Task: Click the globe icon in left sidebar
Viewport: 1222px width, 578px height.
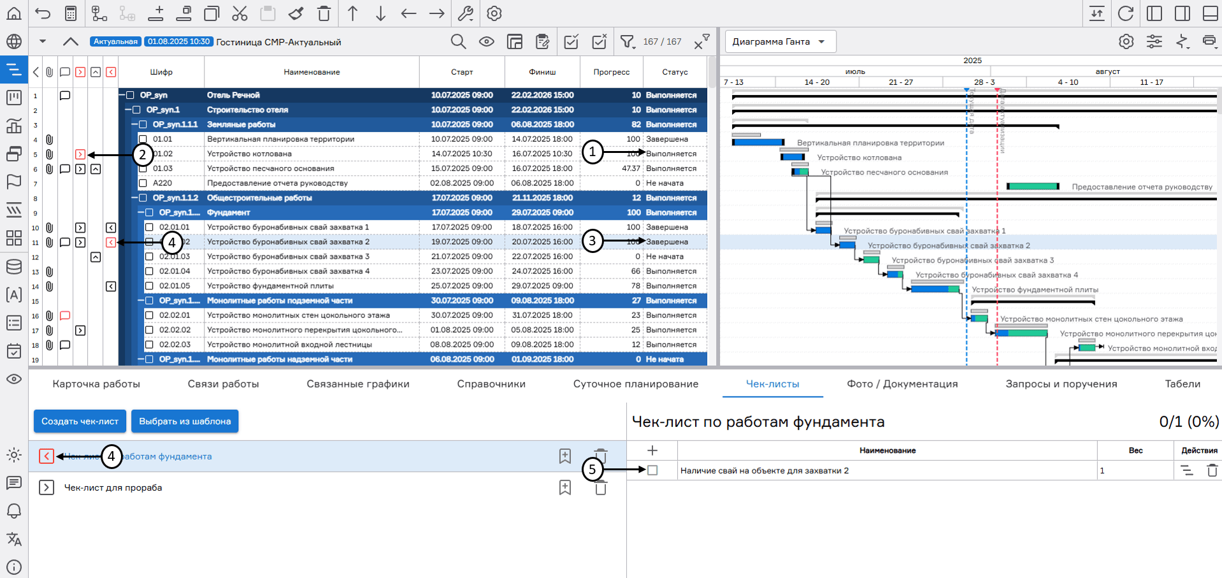Action: [x=14, y=42]
